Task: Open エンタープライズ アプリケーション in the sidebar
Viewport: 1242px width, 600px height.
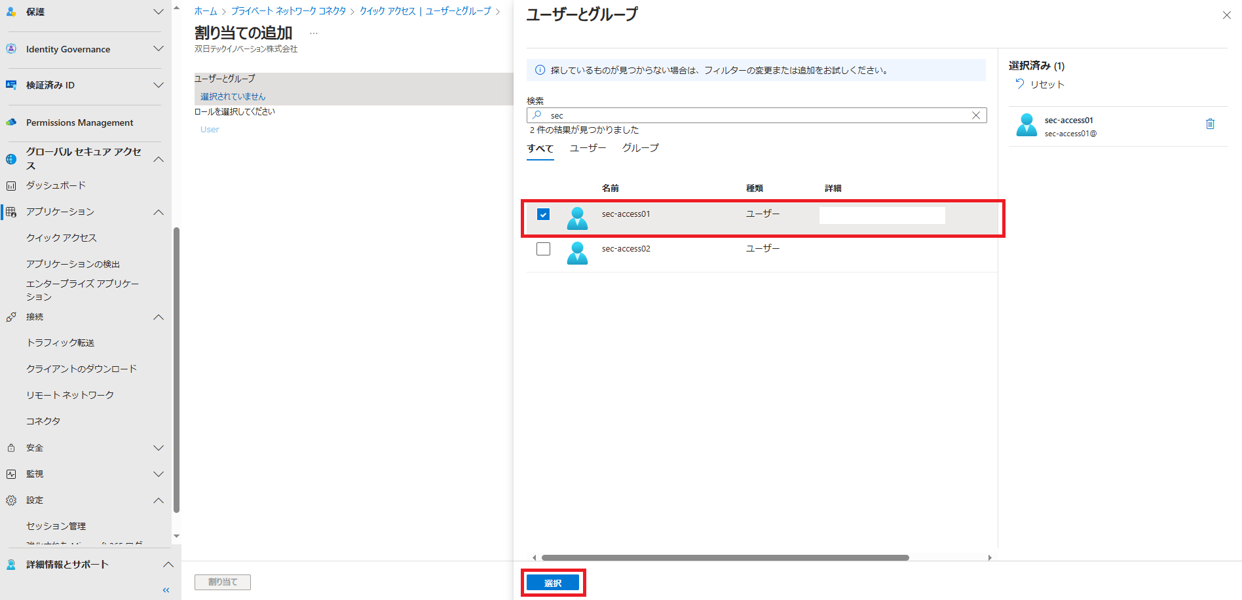Action: point(83,290)
